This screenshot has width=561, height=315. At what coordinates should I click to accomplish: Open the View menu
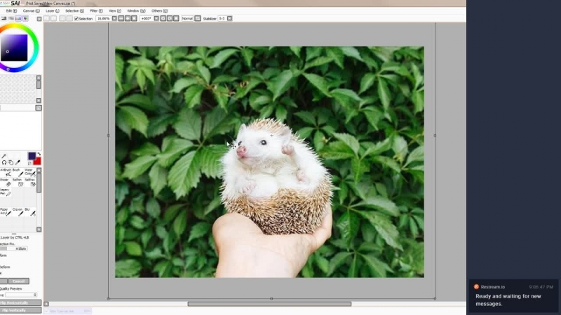tap(115, 10)
